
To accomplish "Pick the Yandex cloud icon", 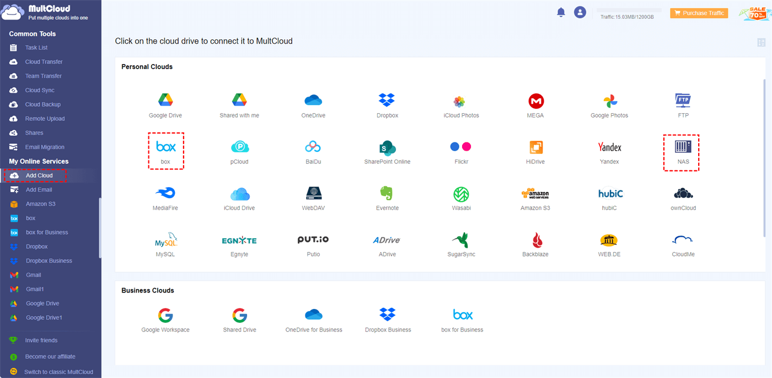I will pyautogui.click(x=609, y=147).
